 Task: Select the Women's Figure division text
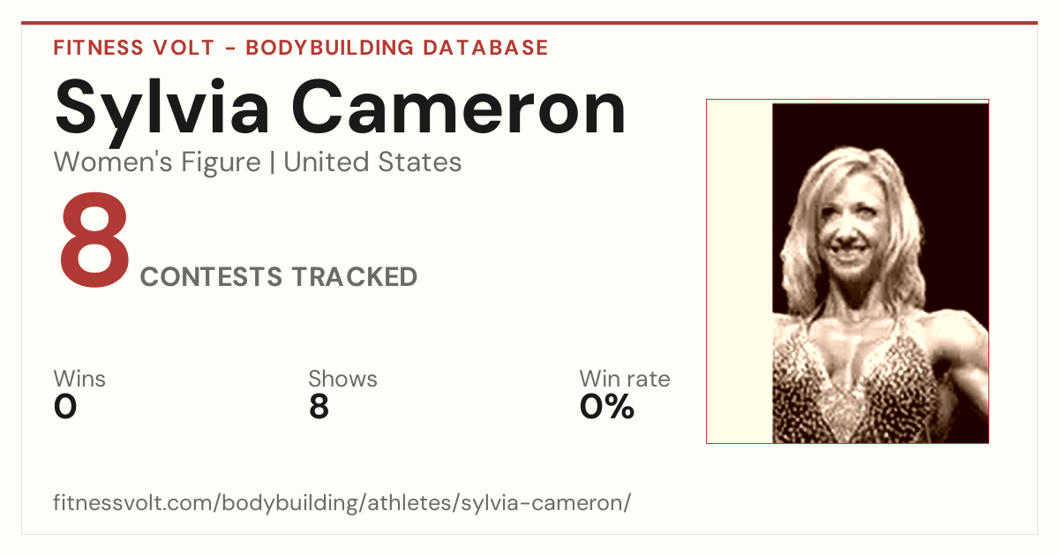click(x=157, y=162)
